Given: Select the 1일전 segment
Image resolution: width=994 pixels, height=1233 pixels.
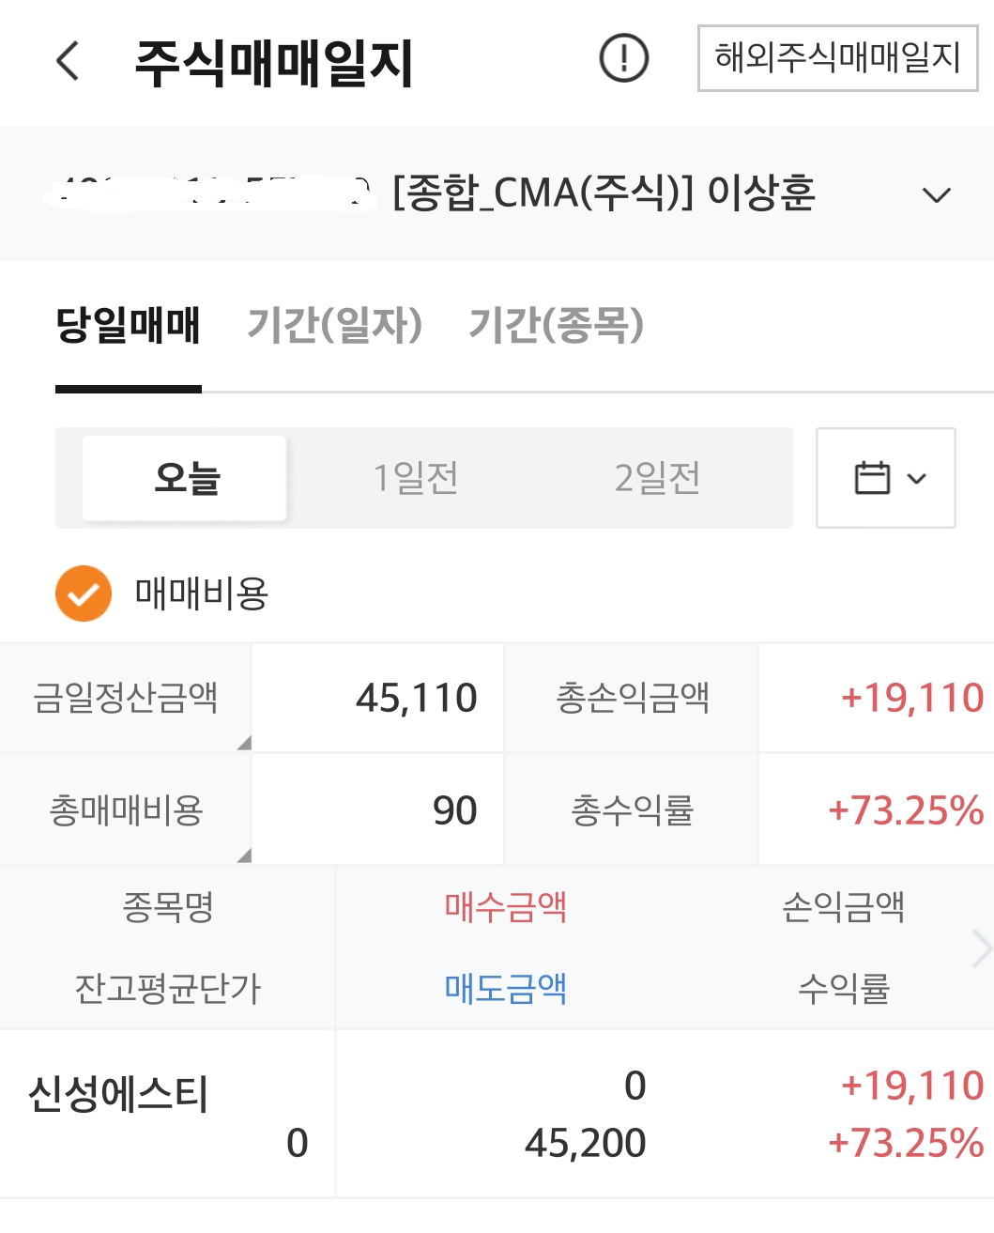Looking at the screenshot, I should [416, 478].
